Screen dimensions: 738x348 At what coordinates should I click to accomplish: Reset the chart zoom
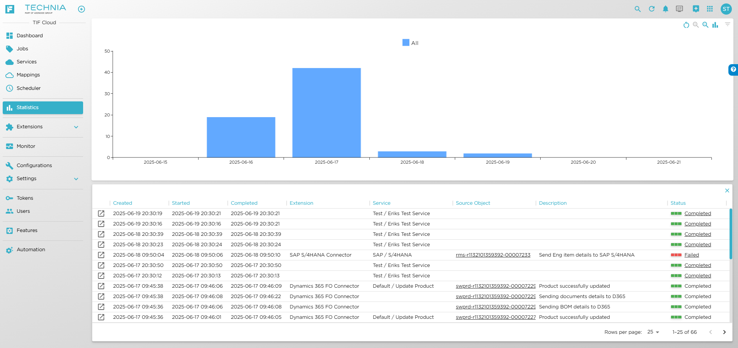pos(686,25)
